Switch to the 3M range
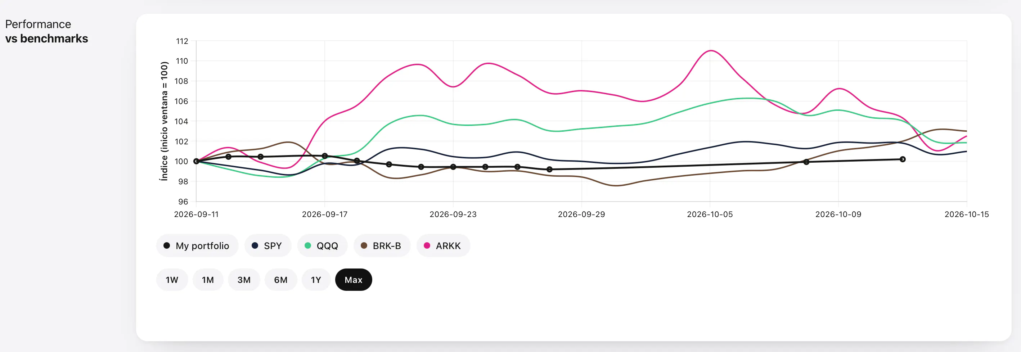 pos(244,280)
